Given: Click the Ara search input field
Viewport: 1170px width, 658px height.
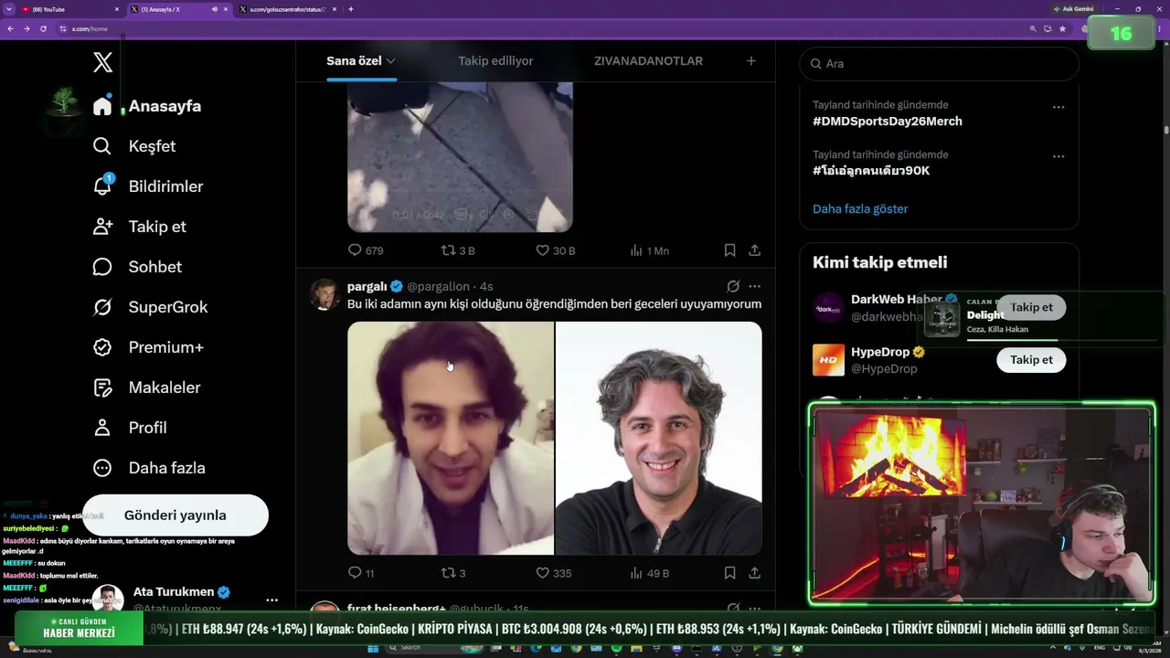Looking at the screenshot, I should 940,64.
